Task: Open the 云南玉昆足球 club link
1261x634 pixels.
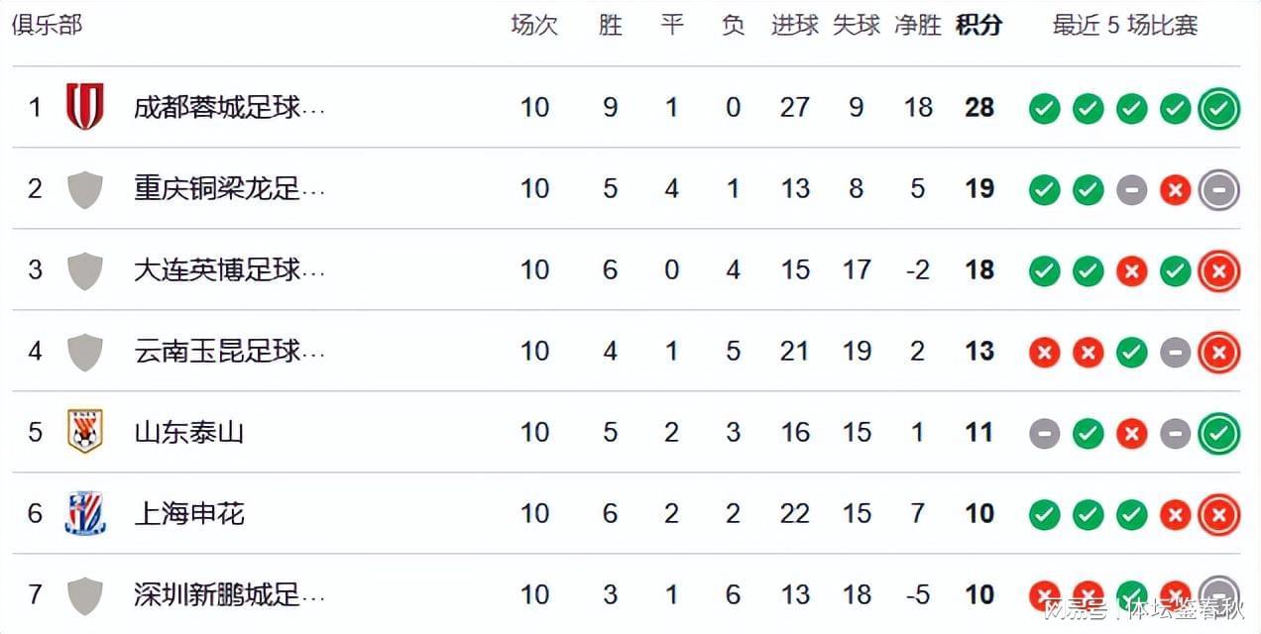Action: coord(230,352)
